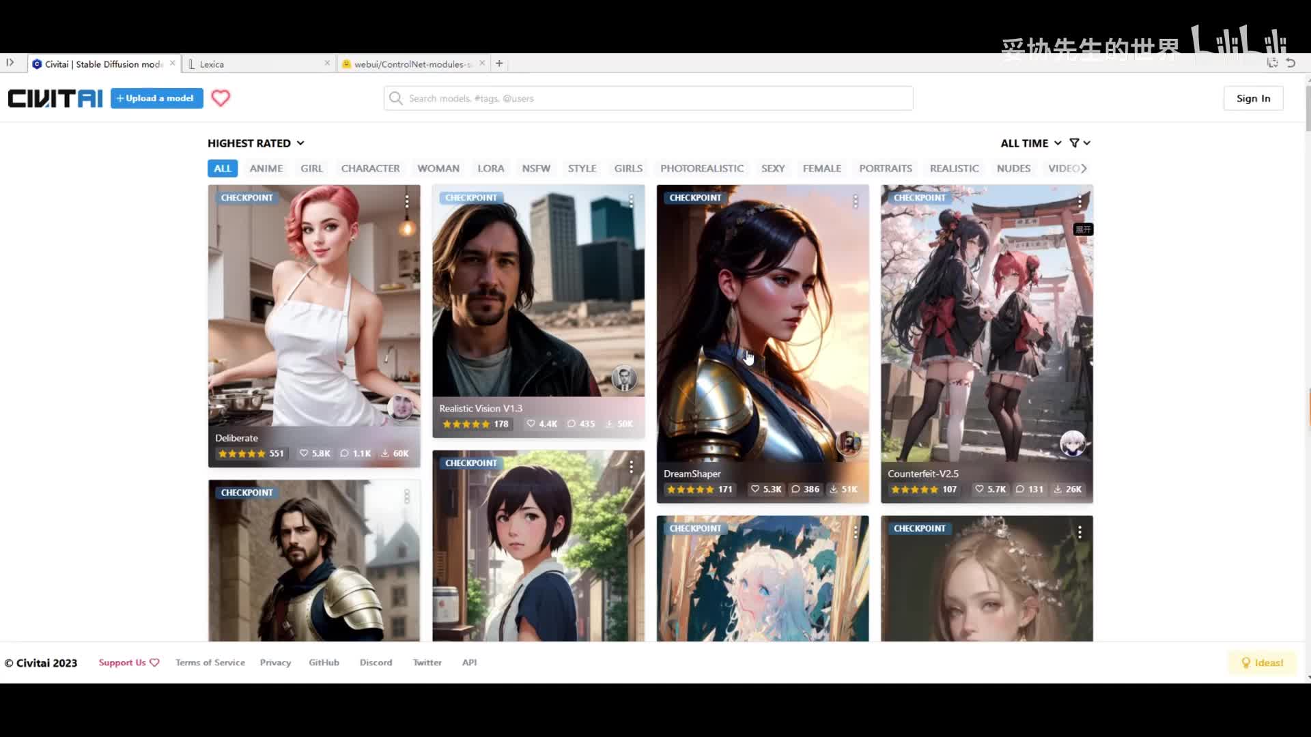Screen dimensions: 1311x737
Task: Click the Civitai logo
Action: 55,98
